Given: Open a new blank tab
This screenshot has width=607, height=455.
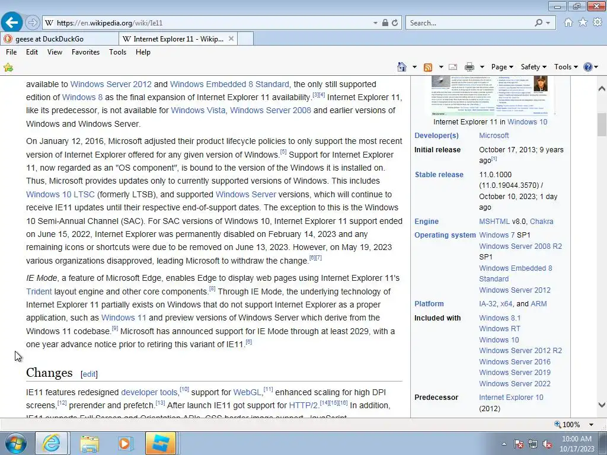Looking at the screenshot, I should (245, 39).
